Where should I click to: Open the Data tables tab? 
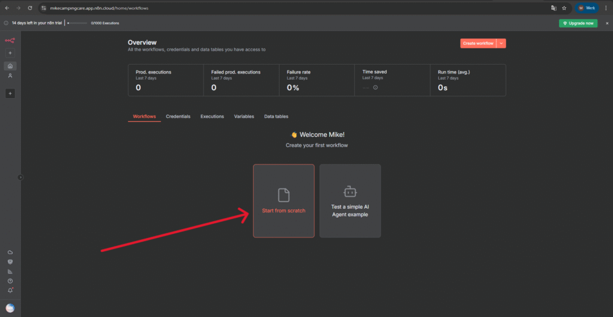[276, 116]
